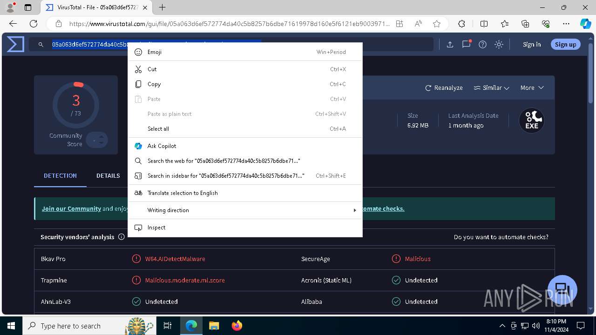Select Ask Copilot in the context menu

pos(245,146)
